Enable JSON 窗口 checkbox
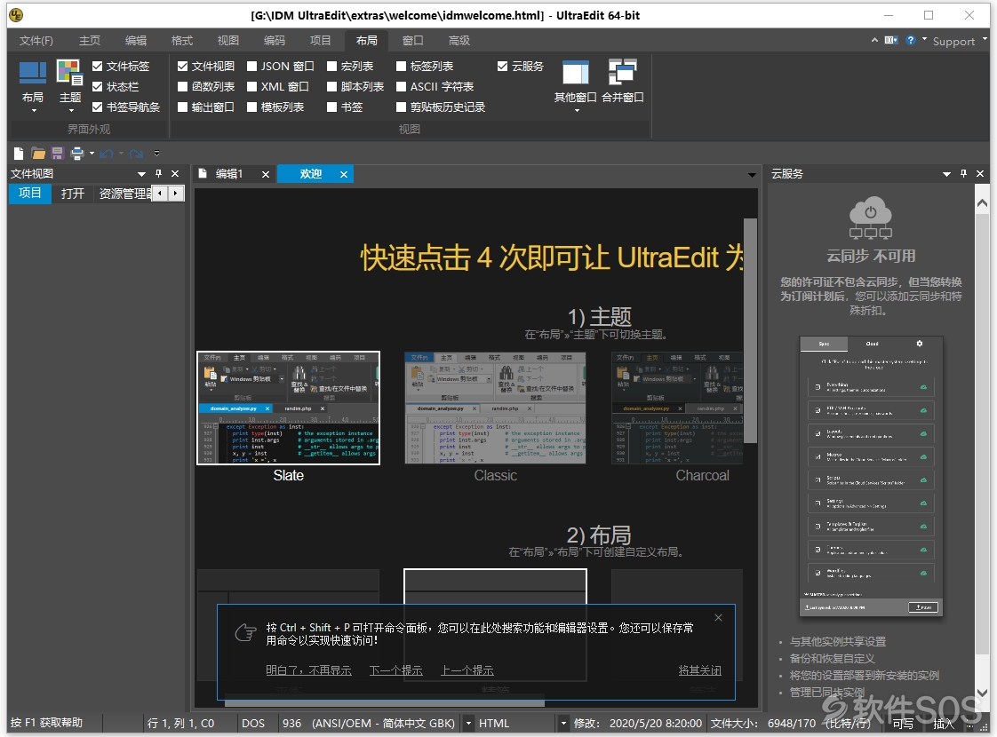The image size is (997, 737). point(251,66)
